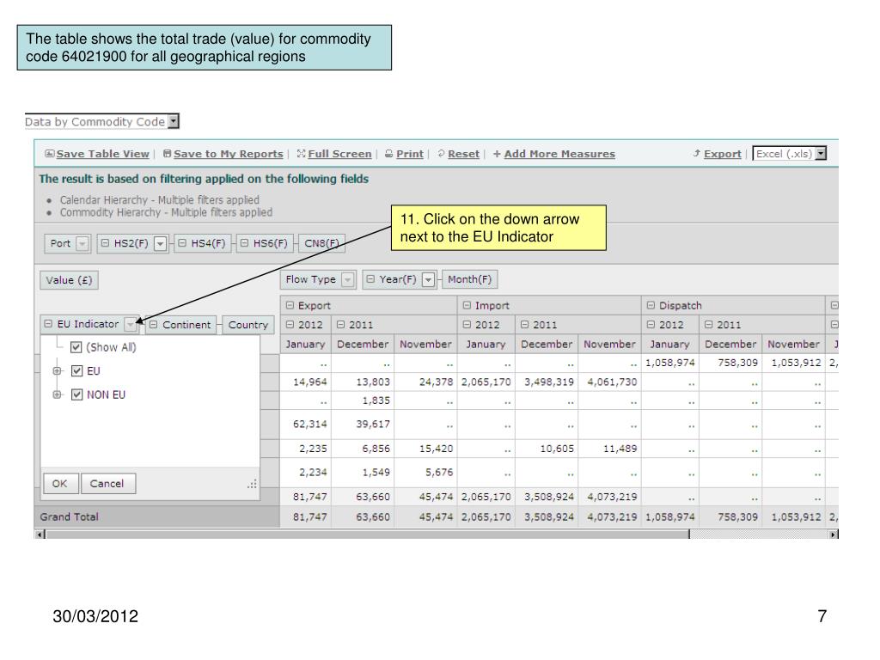This screenshot has width=880, height=660.
Task: Collapse the HS6(F) field minus icon
Action: pyautogui.click(x=244, y=243)
